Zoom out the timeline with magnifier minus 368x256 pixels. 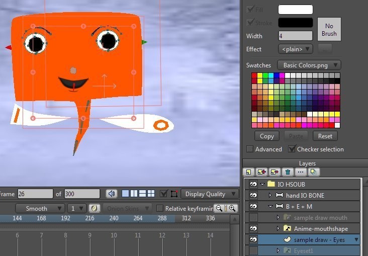(x=219, y=208)
